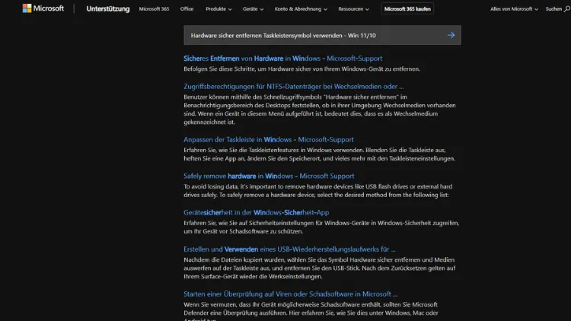Open Microsoft 365 menu item
The width and height of the screenshot is (571, 321).
tap(154, 8)
